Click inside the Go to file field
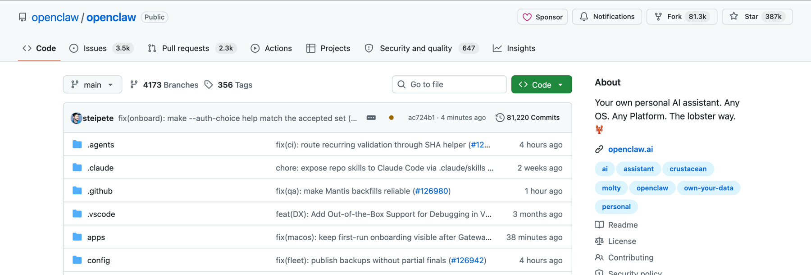811x275 pixels. point(449,84)
